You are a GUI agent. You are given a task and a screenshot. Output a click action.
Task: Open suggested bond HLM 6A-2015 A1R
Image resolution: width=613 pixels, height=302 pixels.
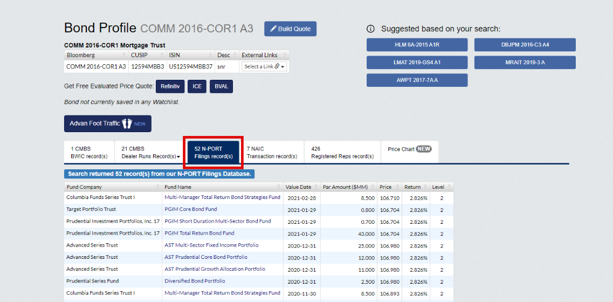pos(417,45)
